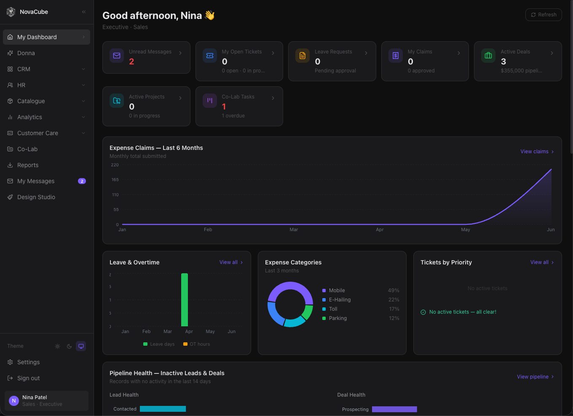The height and width of the screenshot is (416, 573).
Task: Switch to light theme sun icon
Action: [x=58, y=346]
